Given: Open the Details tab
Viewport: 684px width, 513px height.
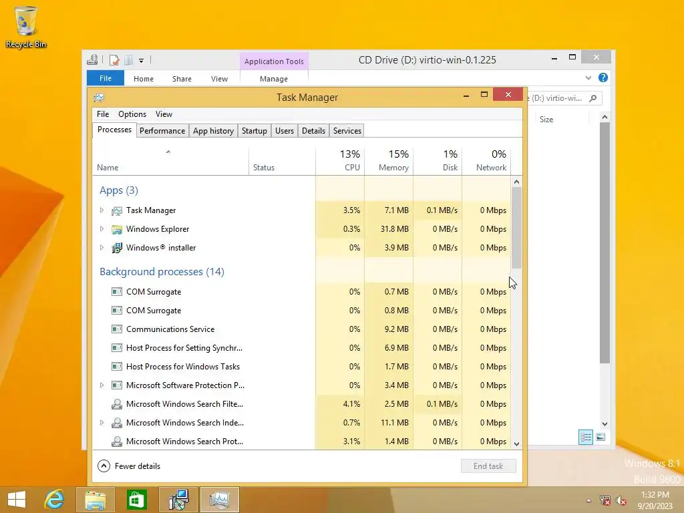Looking at the screenshot, I should (x=313, y=131).
